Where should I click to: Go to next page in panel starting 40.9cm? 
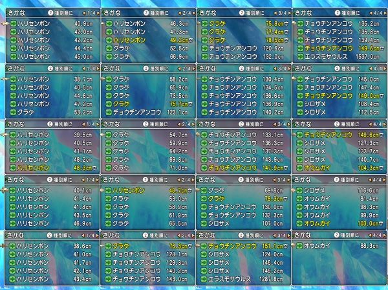point(98,13)
